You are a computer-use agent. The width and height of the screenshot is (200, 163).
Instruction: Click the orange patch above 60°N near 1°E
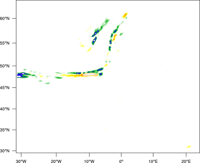pyautogui.click(x=125, y=15)
